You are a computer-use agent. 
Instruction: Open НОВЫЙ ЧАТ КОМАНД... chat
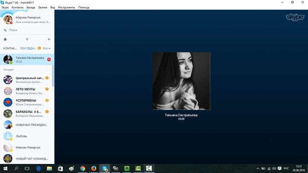click(26, 159)
